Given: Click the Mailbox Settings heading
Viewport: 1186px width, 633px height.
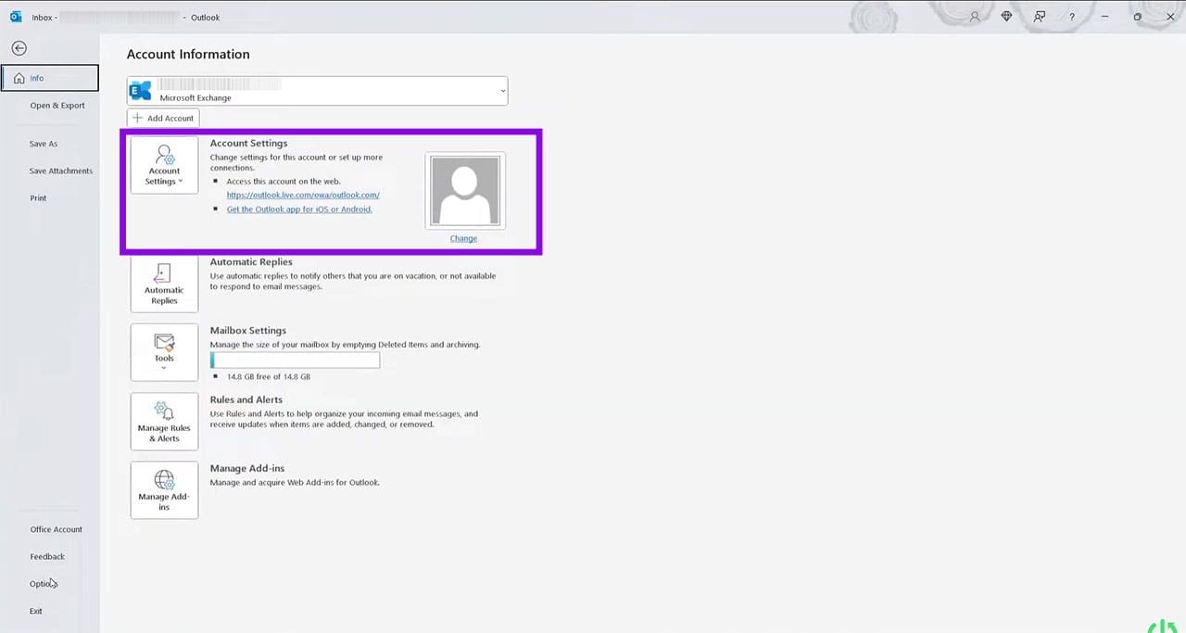Looking at the screenshot, I should (248, 331).
